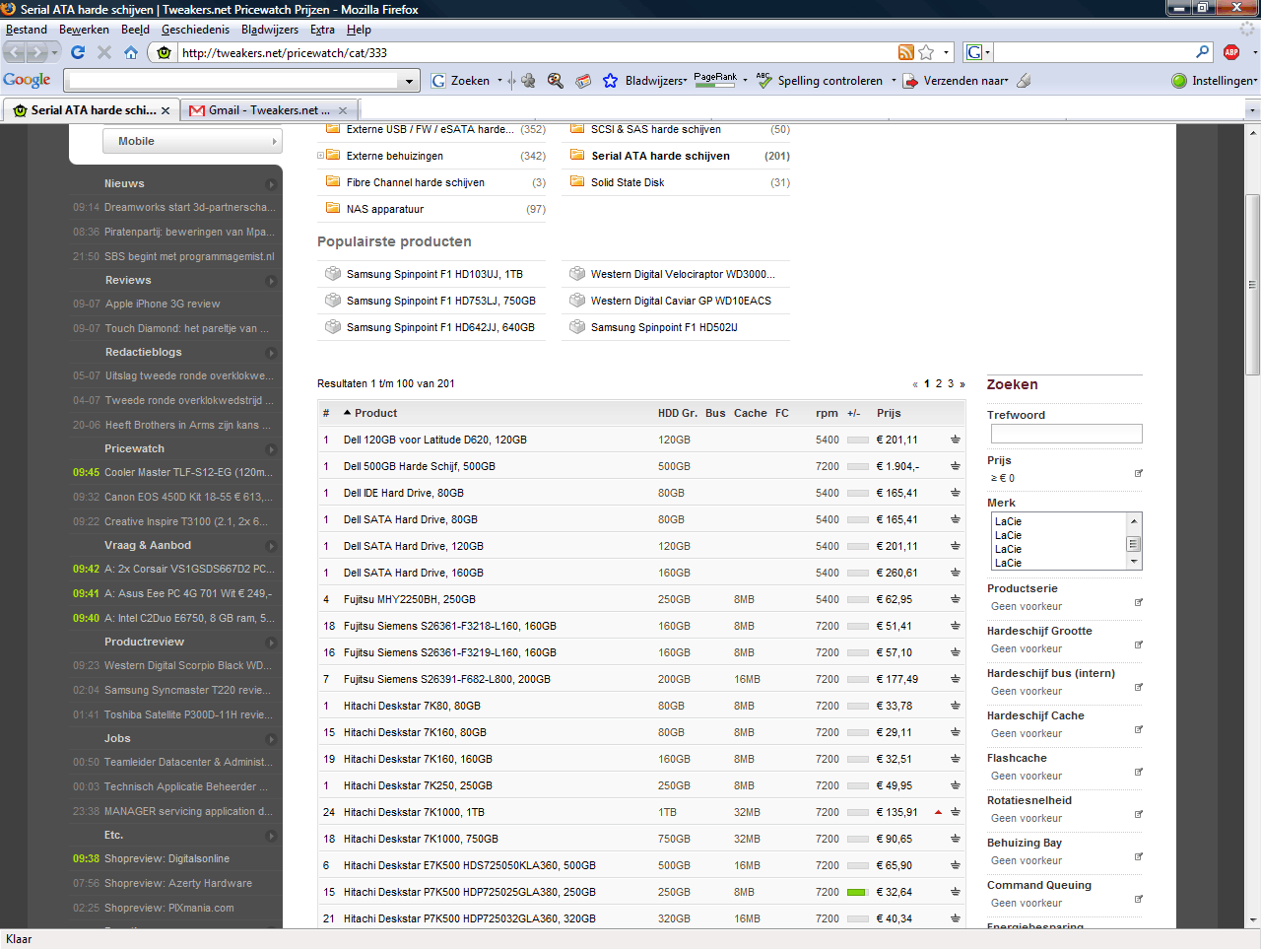
Task: Click the Prijs filter edit icon
Action: point(1139,473)
